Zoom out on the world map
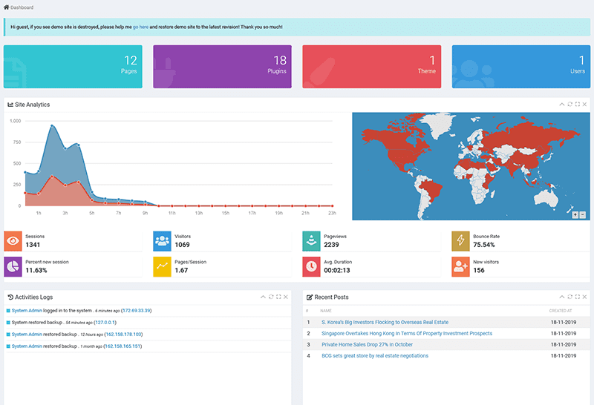Image resolution: width=594 pixels, height=405 pixels. pos(584,214)
